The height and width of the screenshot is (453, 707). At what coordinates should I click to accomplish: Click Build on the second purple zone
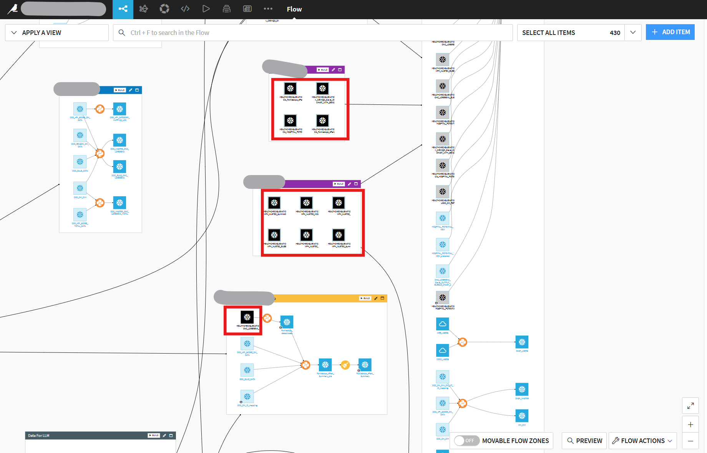[339, 184]
